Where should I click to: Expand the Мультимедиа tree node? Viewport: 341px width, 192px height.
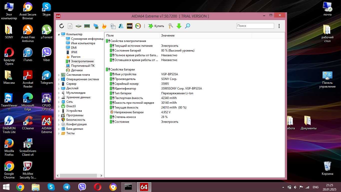pyautogui.click(x=59, y=93)
